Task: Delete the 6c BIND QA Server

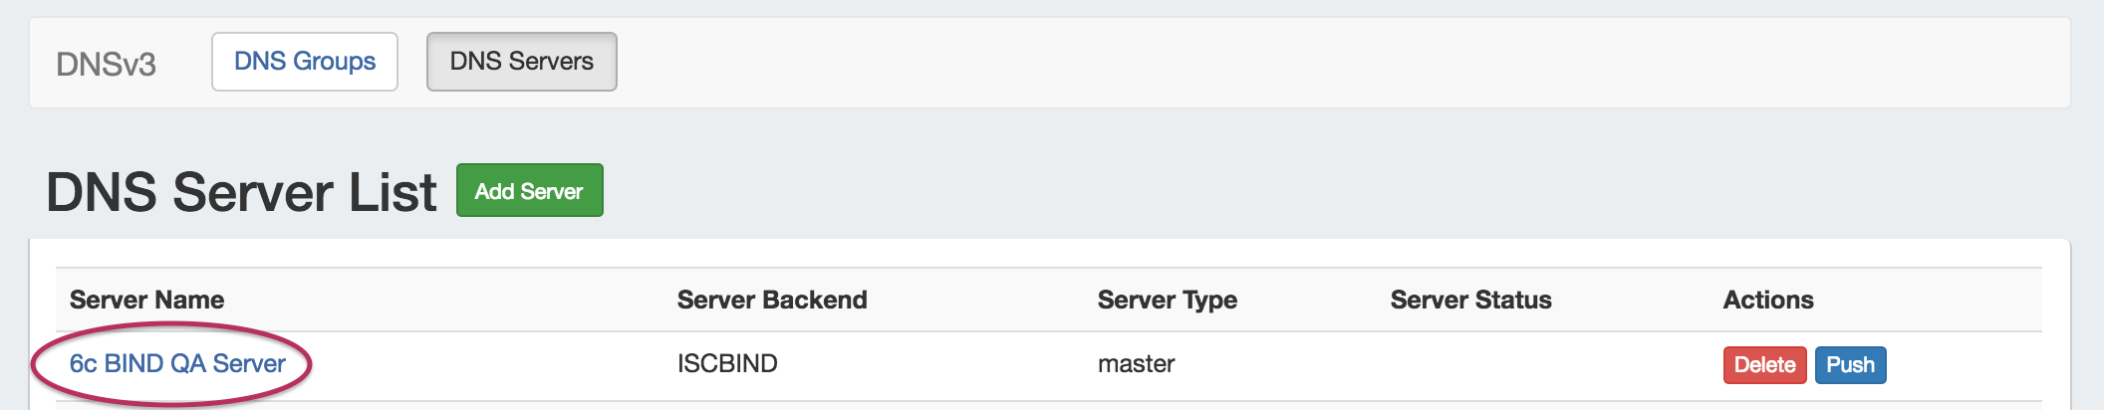Action: [x=1764, y=365]
